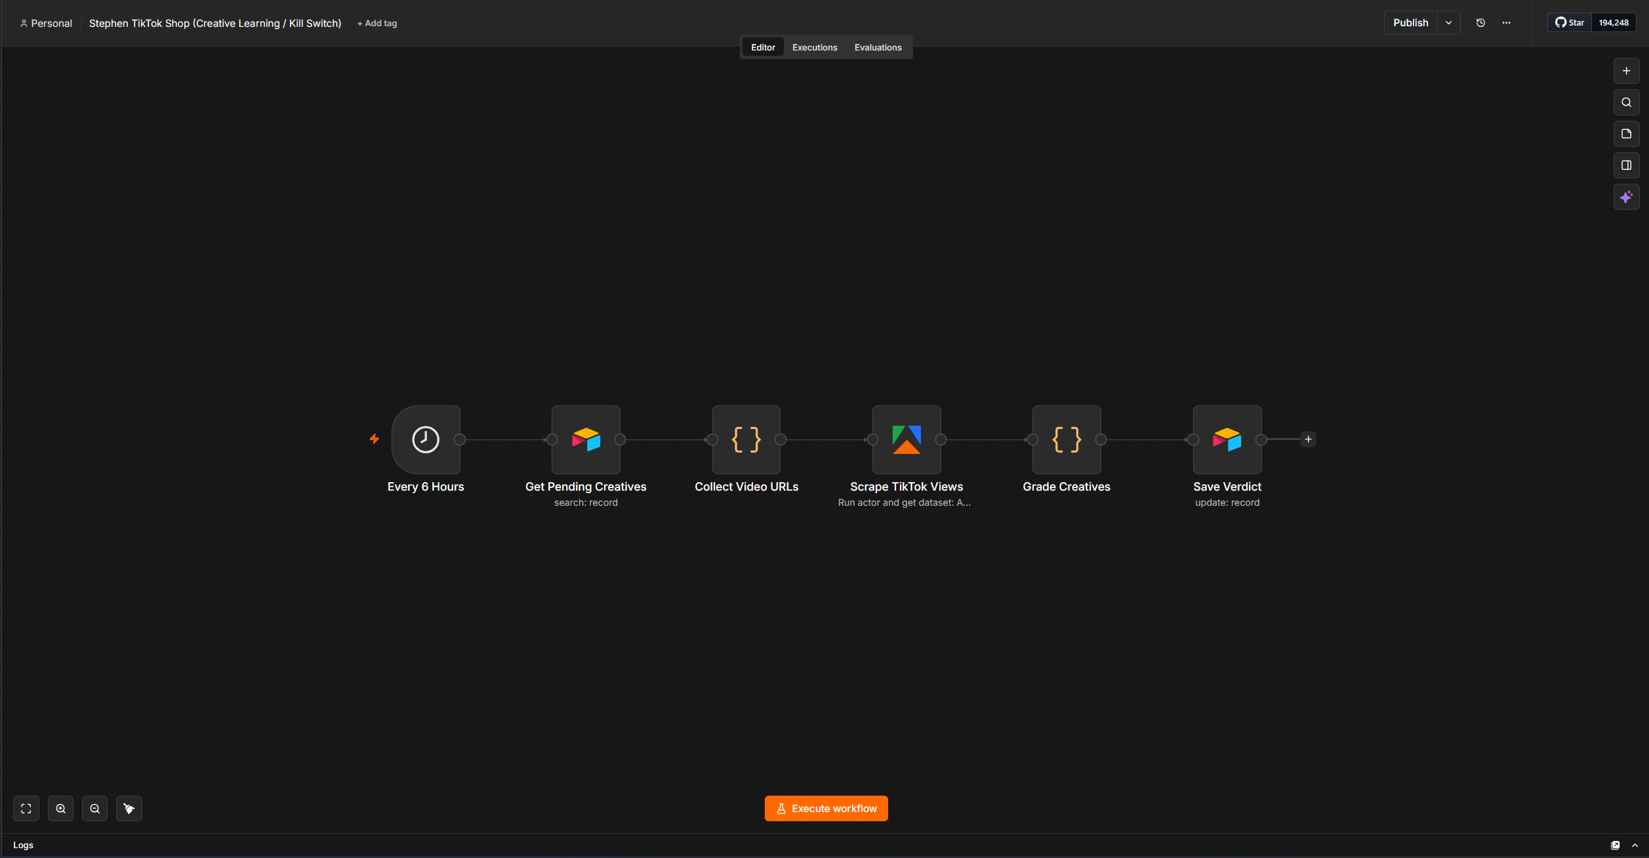The height and width of the screenshot is (858, 1649).
Task: Switch to the Editor tab
Action: (763, 47)
